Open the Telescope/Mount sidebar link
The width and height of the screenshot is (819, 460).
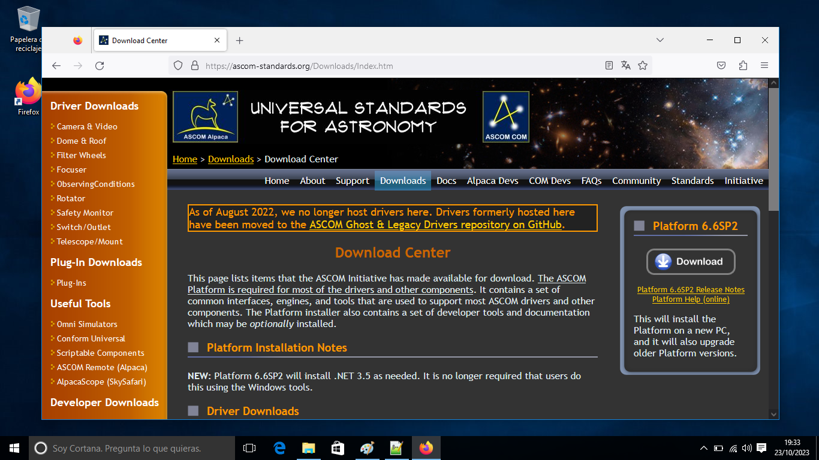[x=89, y=241]
